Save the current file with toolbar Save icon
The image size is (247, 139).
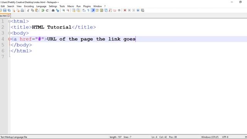click(5, 10)
